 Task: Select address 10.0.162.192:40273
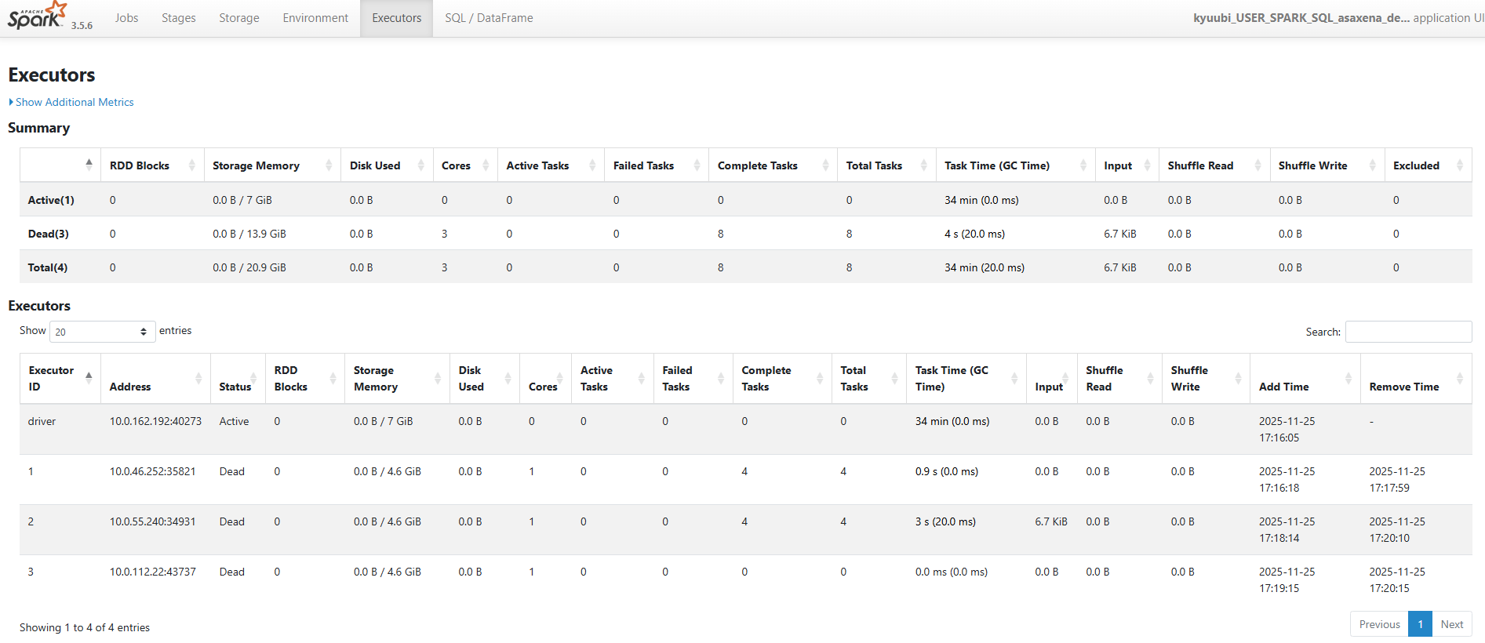[x=155, y=421]
